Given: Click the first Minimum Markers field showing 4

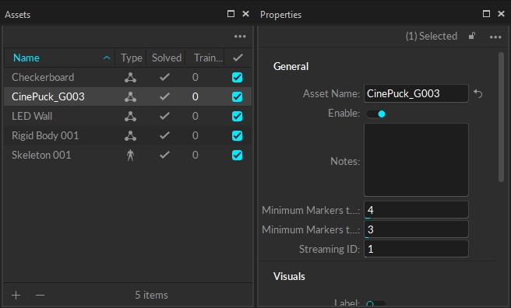Looking at the screenshot, I should pos(416,210).
